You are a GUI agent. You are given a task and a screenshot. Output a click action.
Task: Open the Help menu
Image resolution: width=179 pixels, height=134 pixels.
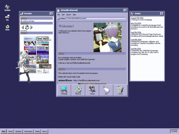click(x=74, y=15)
